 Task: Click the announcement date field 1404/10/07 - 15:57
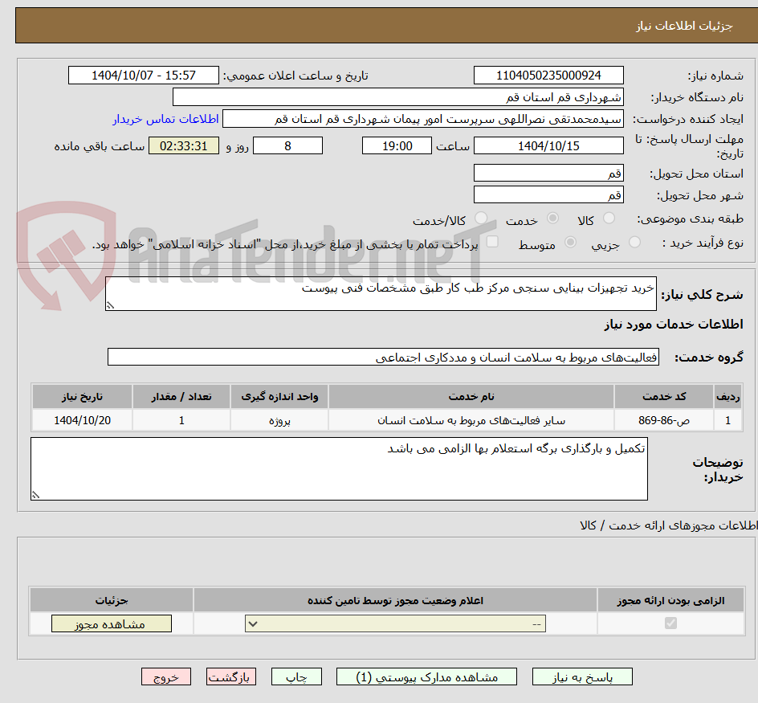144,76
